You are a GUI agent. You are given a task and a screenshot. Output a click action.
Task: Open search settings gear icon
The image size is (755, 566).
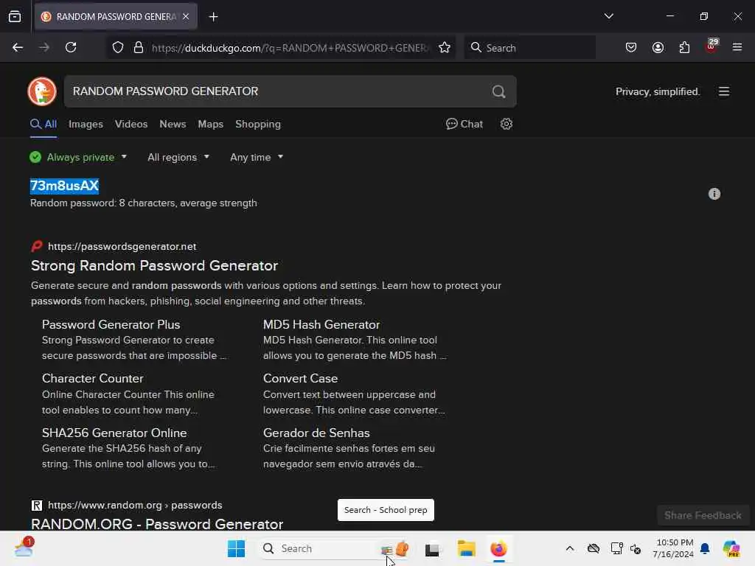click(x=506, y=124)
